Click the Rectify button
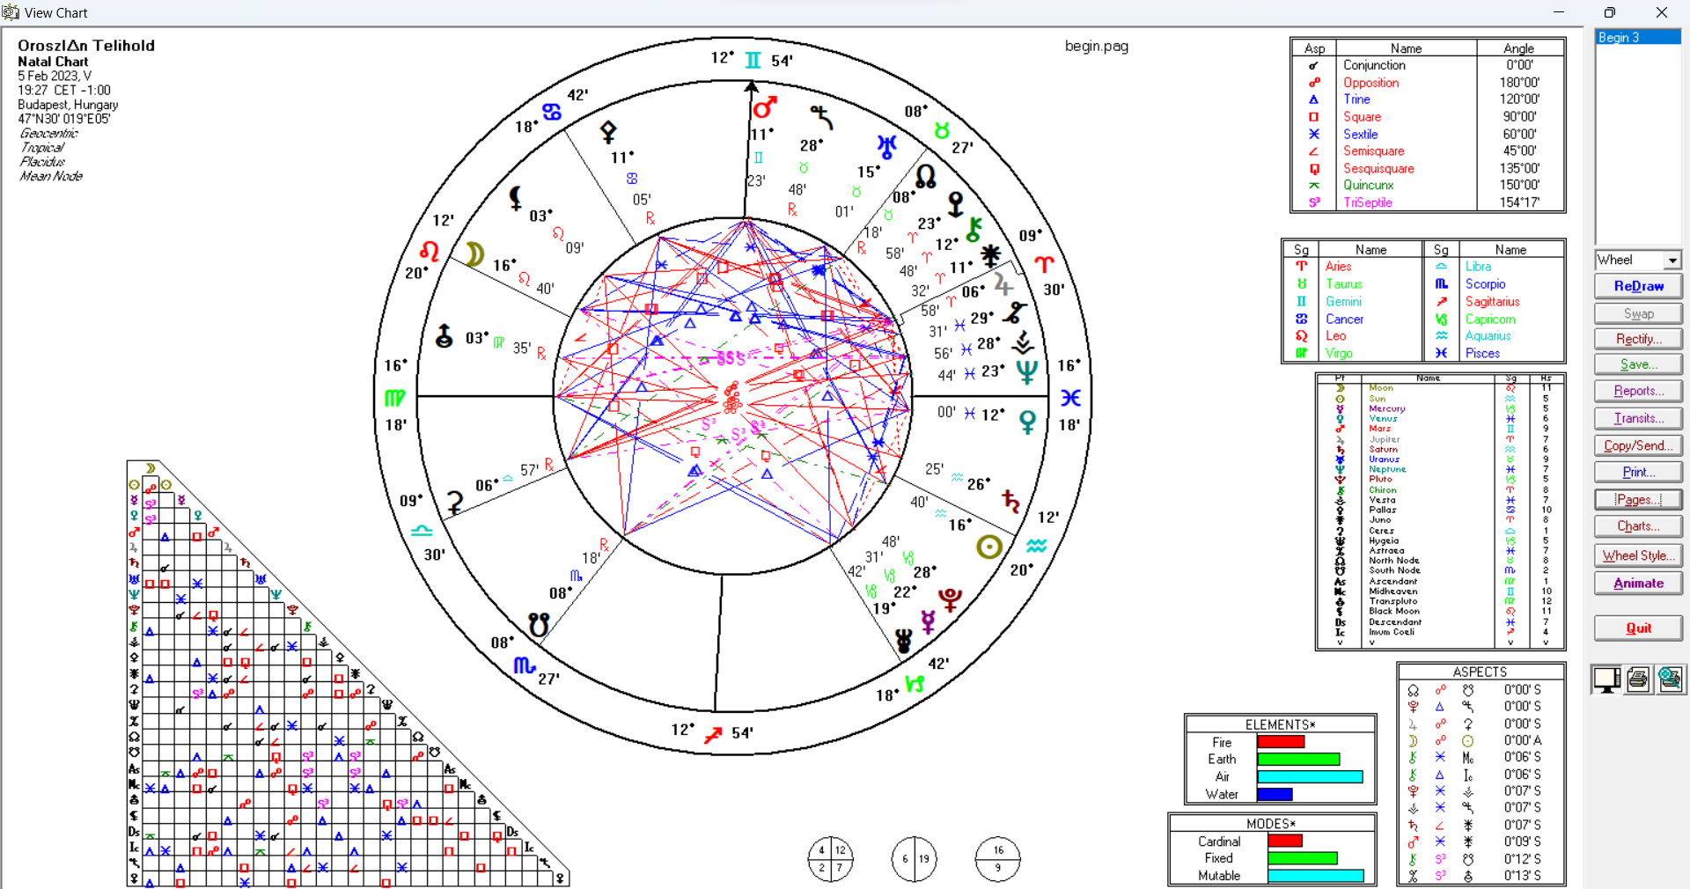Viewport: 1690px width, 889px height. (x=1637, y=339)
